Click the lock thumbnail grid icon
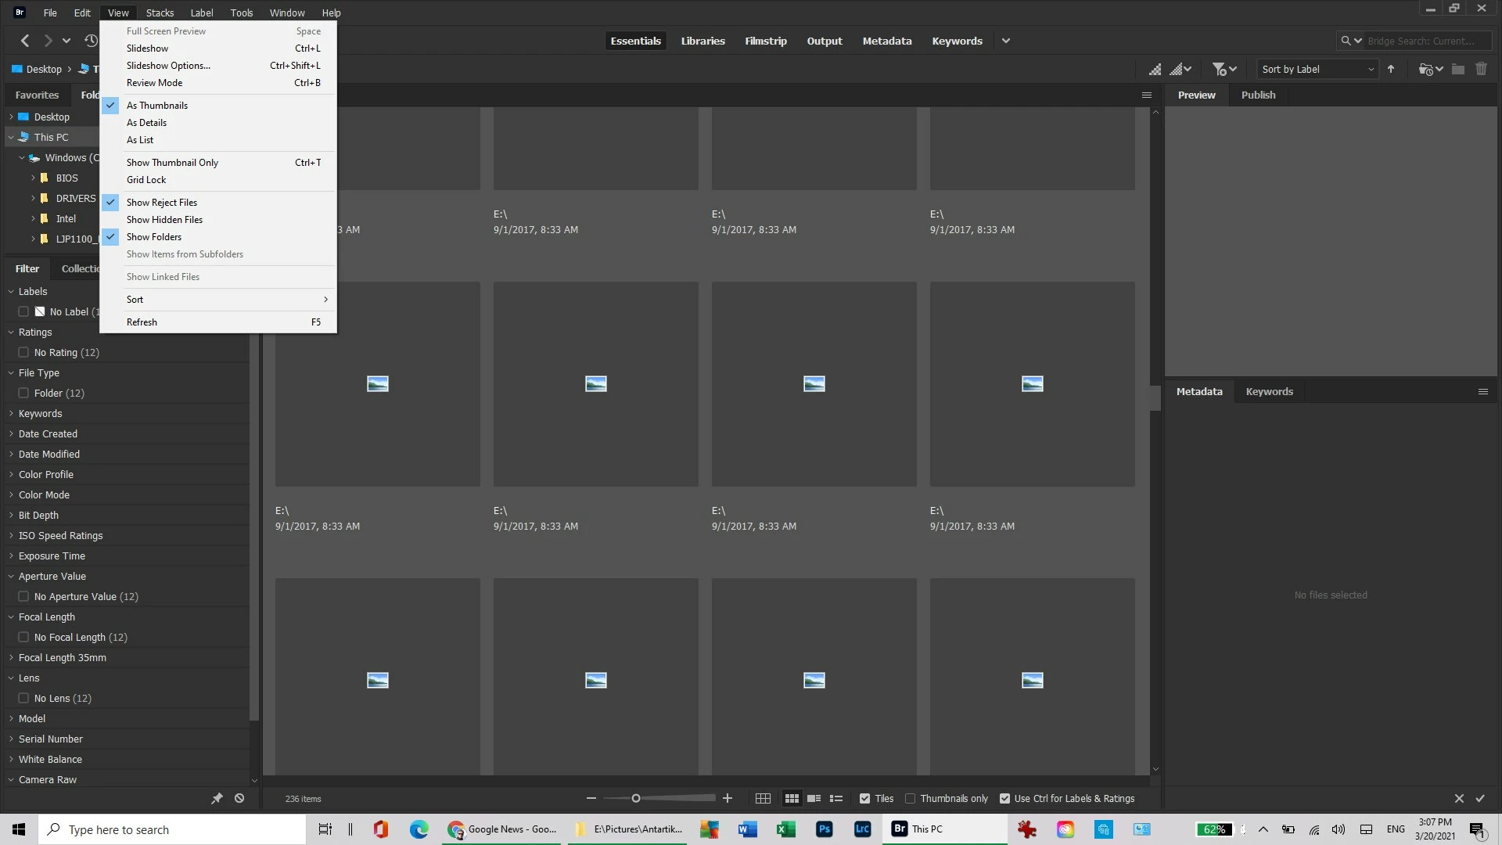 click(x=763, y=799)
